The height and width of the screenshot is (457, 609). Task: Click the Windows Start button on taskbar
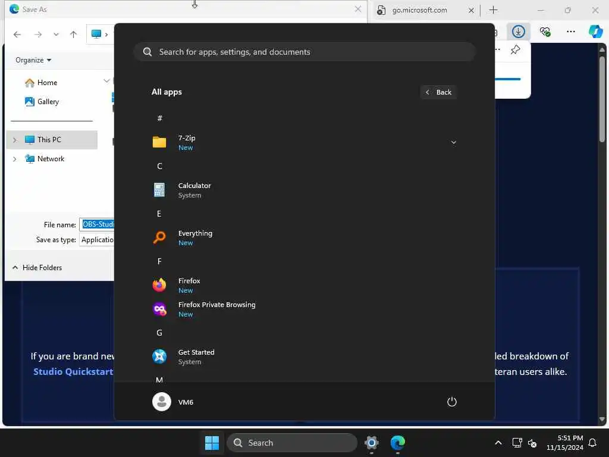pyautogui.click(x=212, y=443)
